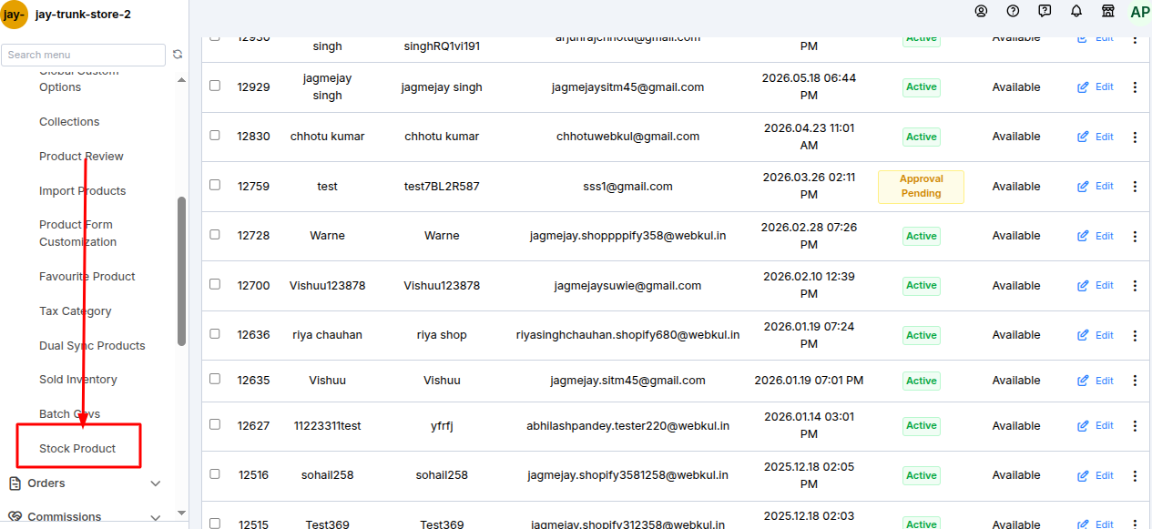Click the Vishuu123878 seller name
Viewport: 1152px width, 529px height.
tap(327, 286)
